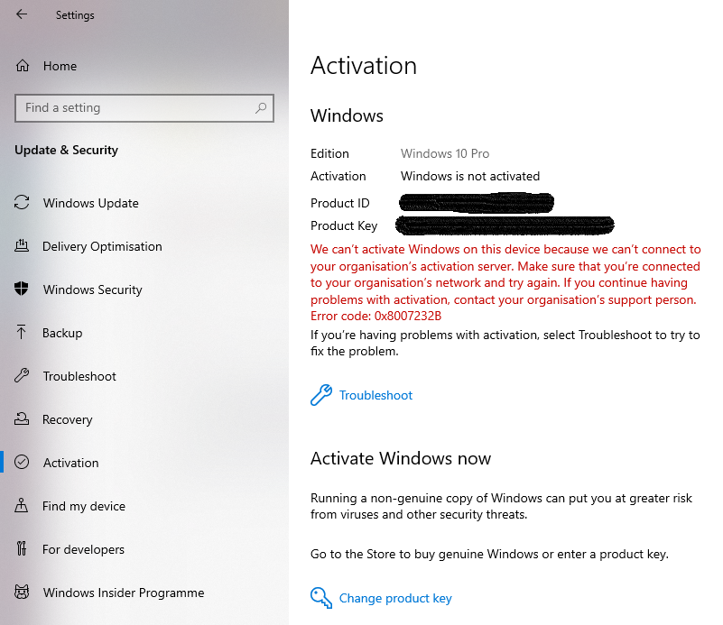Image resolution: width=723 pixels, height=625 pixels.
Task: Open the Recovery page
Action: (68, 419)
